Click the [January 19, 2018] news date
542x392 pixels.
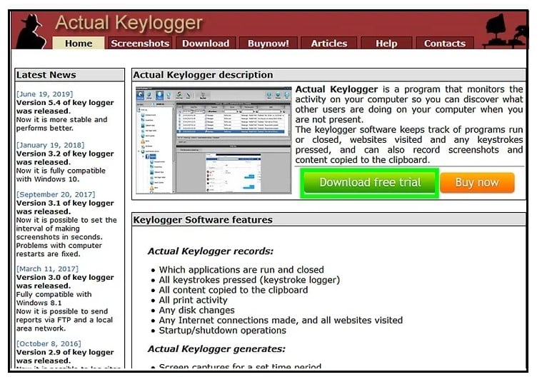pyautogui.click(x=51, y=145)
